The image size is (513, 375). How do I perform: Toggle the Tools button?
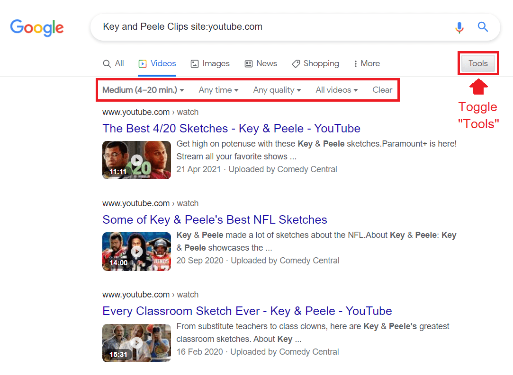(478, 63)
